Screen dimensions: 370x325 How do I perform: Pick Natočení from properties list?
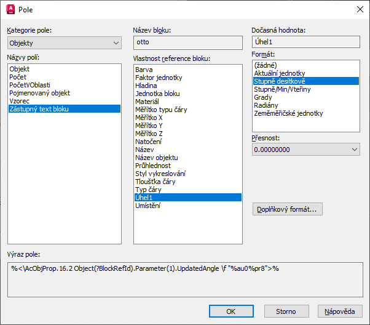[x=149, y=142]
